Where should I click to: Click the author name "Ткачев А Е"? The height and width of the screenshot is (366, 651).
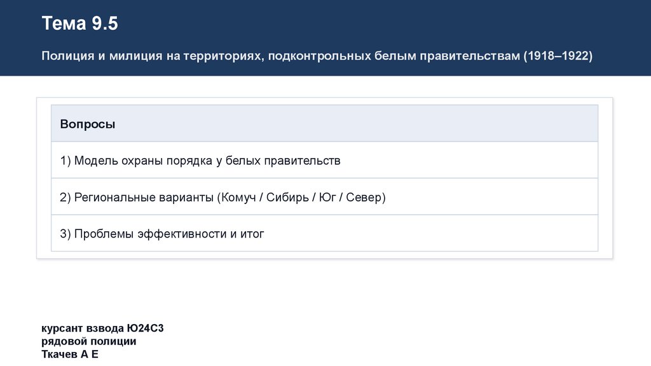point(70,354)
